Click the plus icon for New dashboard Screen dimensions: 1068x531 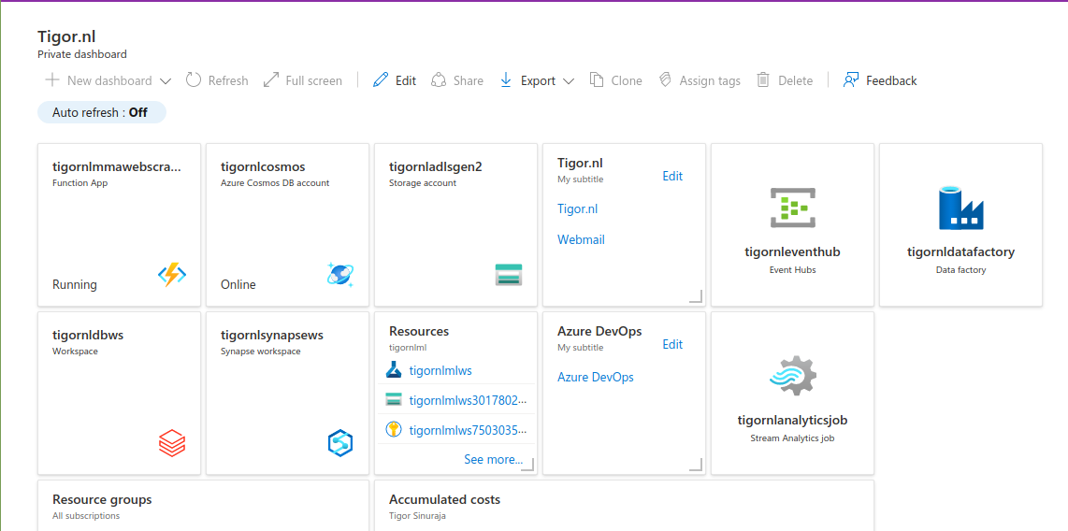tap(51, 80)
